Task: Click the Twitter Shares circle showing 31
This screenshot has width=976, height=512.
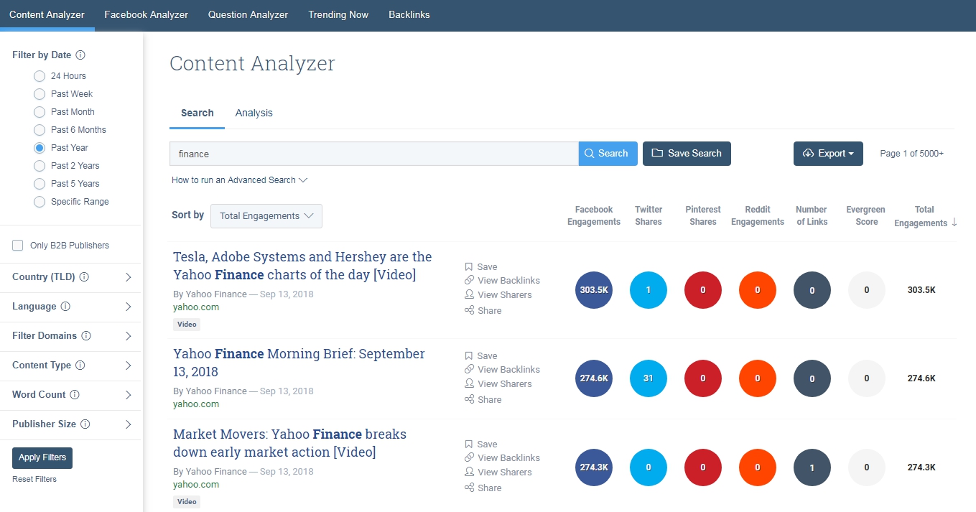Action: click(x=649, y=378)
